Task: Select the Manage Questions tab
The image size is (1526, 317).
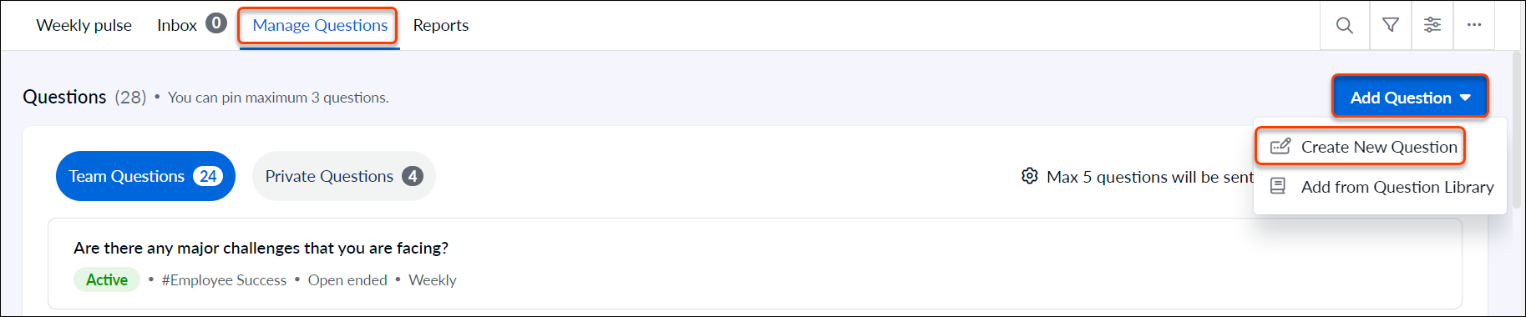Action: pyautogui.click(x=320, y=26)
